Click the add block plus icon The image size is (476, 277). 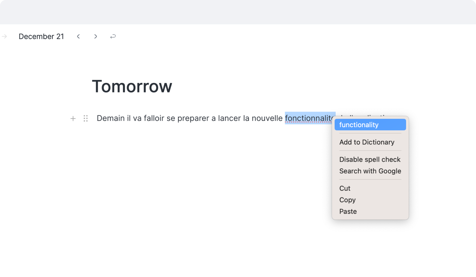73,119
